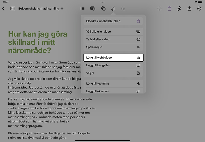
Task: Open the content hub icon in toolbar
Action: tap(169, 9)
